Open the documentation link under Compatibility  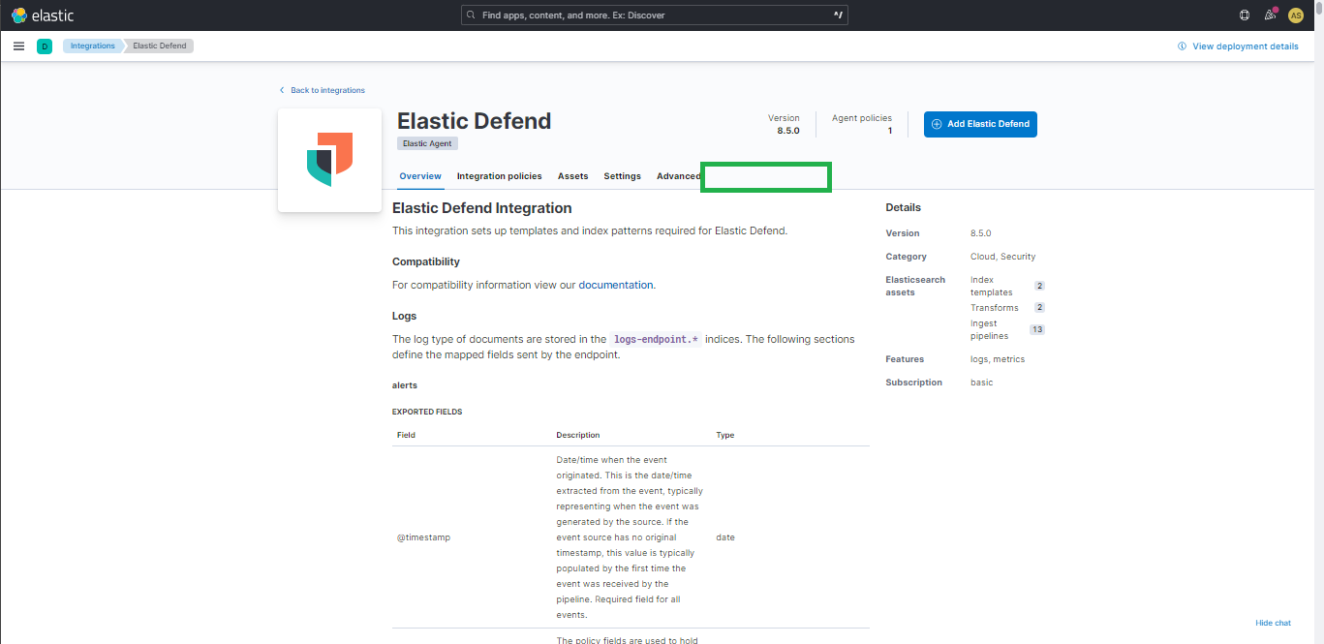615,284
